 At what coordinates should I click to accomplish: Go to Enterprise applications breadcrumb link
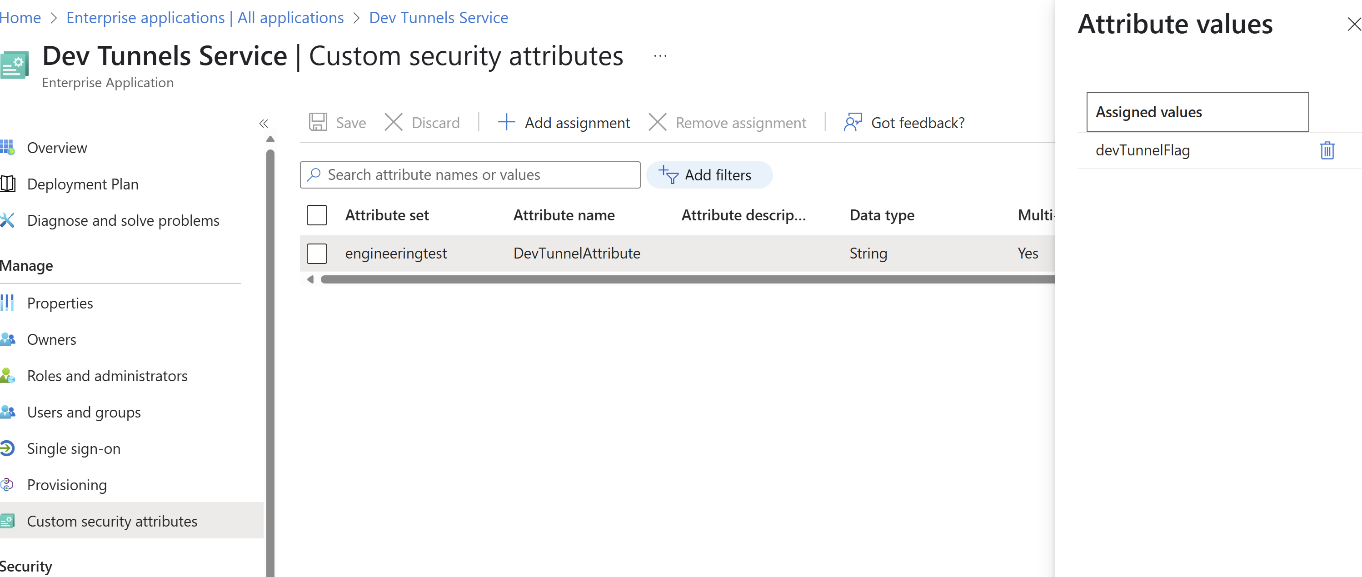205,17
